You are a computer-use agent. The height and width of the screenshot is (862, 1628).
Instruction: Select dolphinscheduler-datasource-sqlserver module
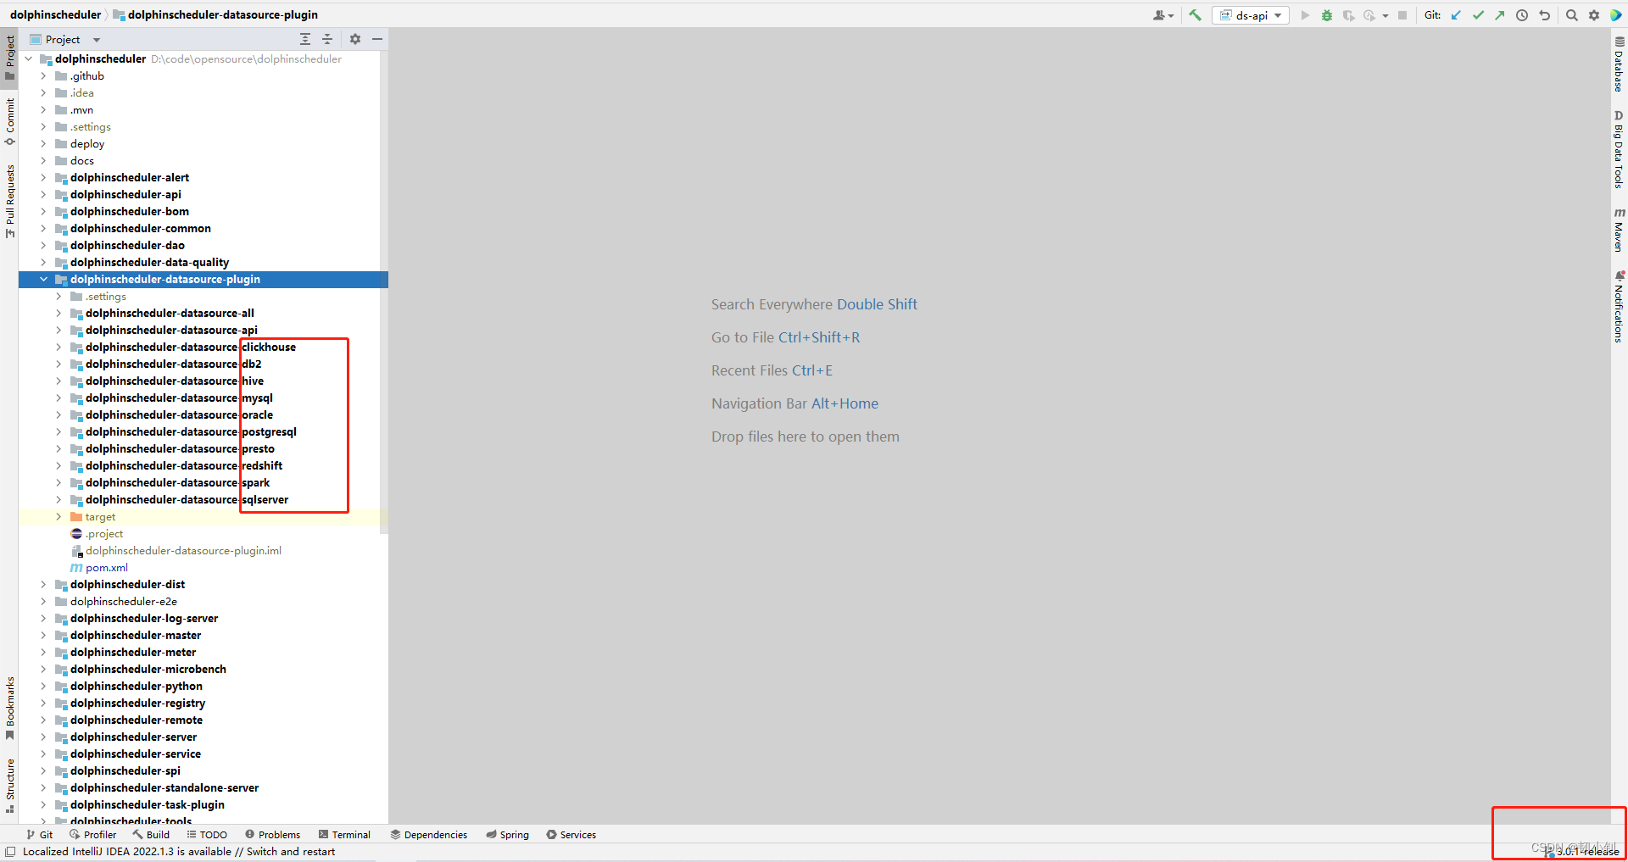click(187, 500)
